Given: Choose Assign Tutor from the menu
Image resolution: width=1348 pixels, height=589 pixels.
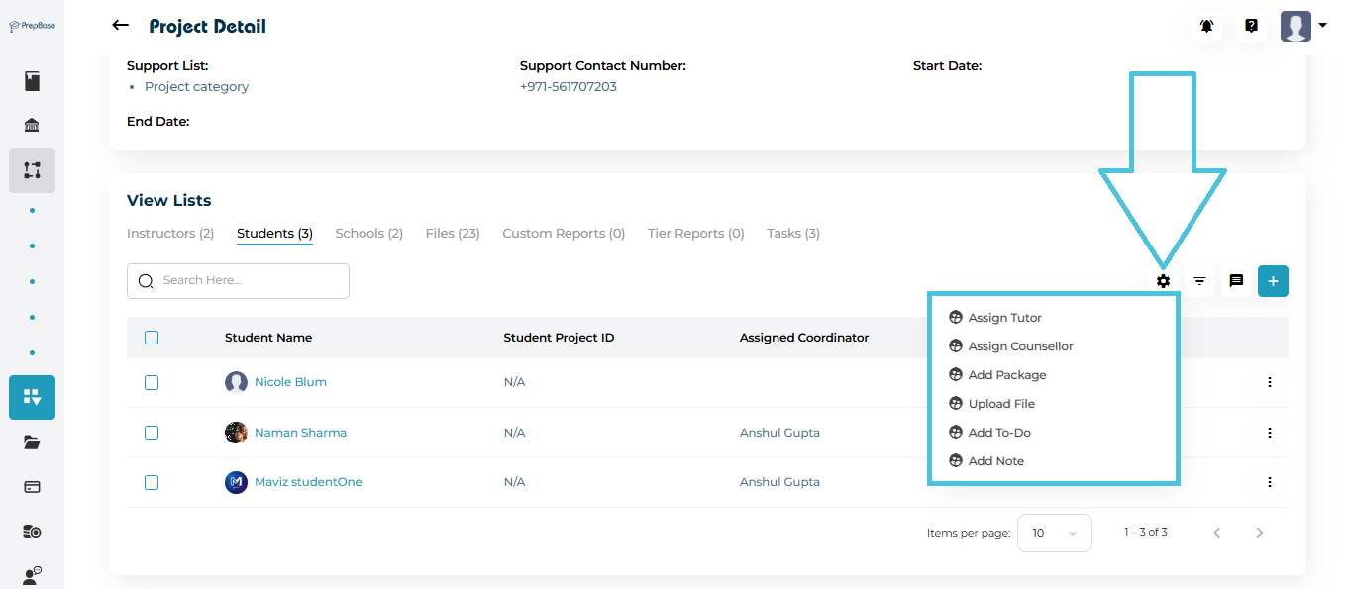Looking at the screenshot, I should (x=1004, y=318).
